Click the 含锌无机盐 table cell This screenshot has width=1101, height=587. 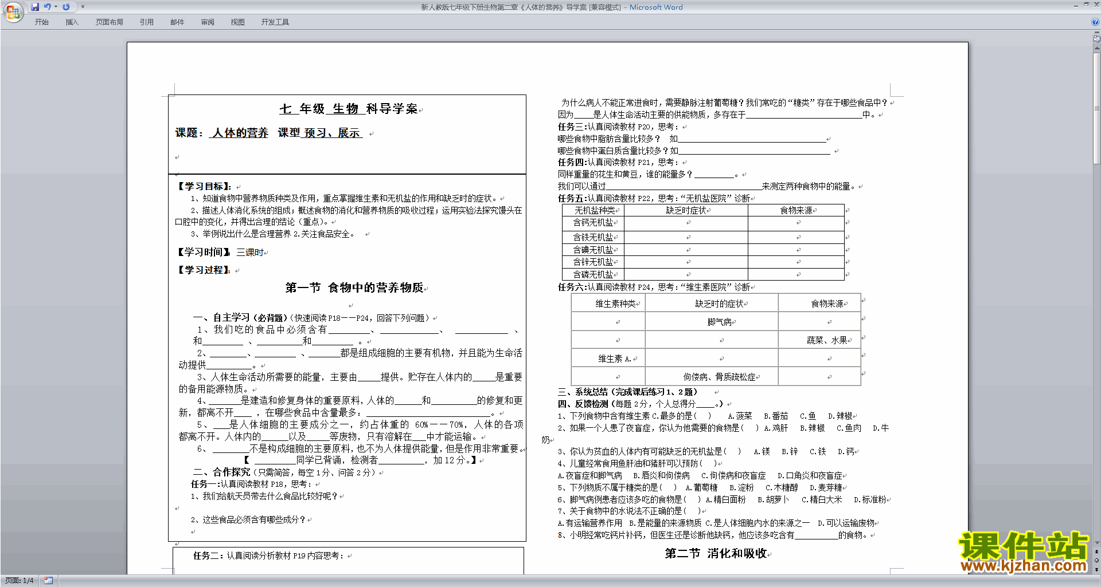[x=594, y=262]
